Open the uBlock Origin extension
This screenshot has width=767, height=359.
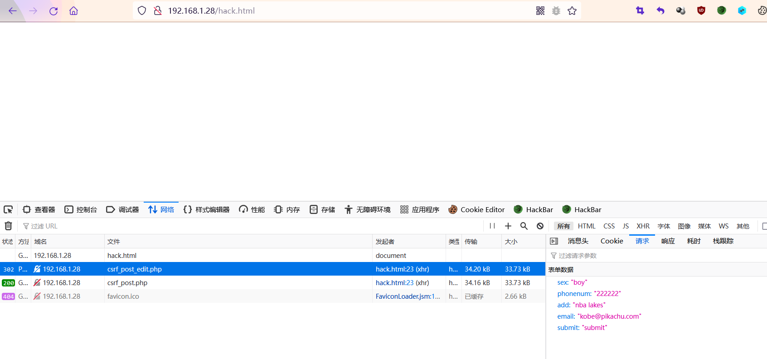point(701,10)
